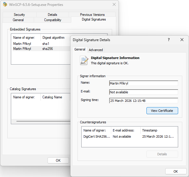
Task: Click the E-mail field showing Not available
Action: pos(143,92)
